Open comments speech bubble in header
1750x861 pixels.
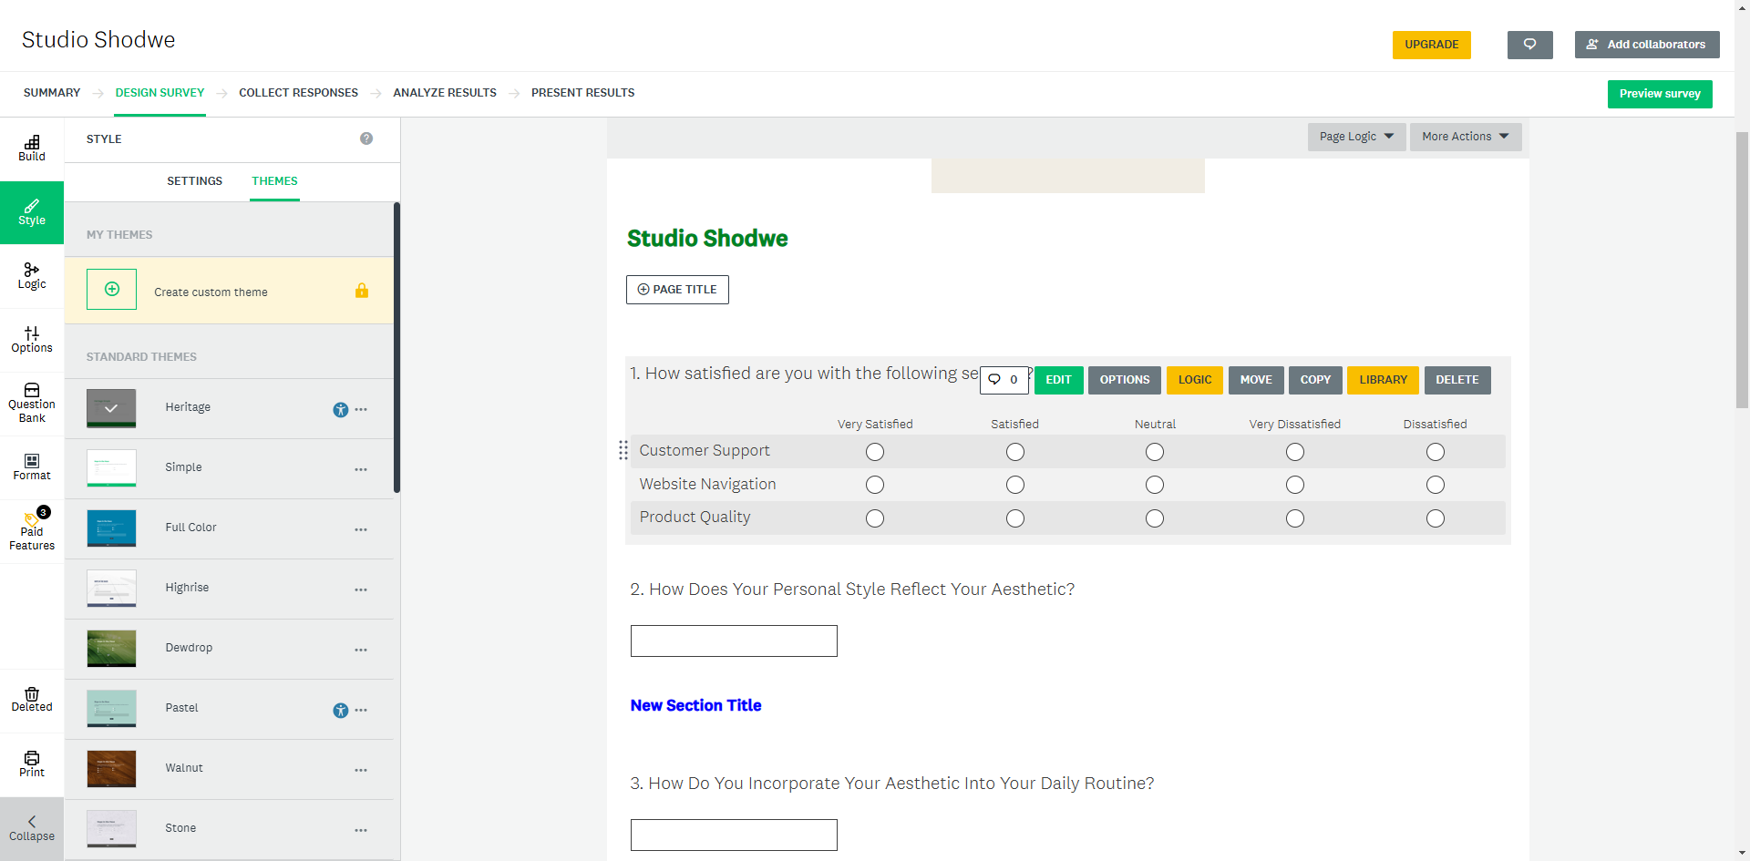[1529, 45]
